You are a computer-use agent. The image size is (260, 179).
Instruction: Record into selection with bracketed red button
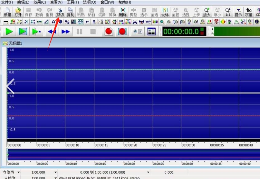[122, 31]
